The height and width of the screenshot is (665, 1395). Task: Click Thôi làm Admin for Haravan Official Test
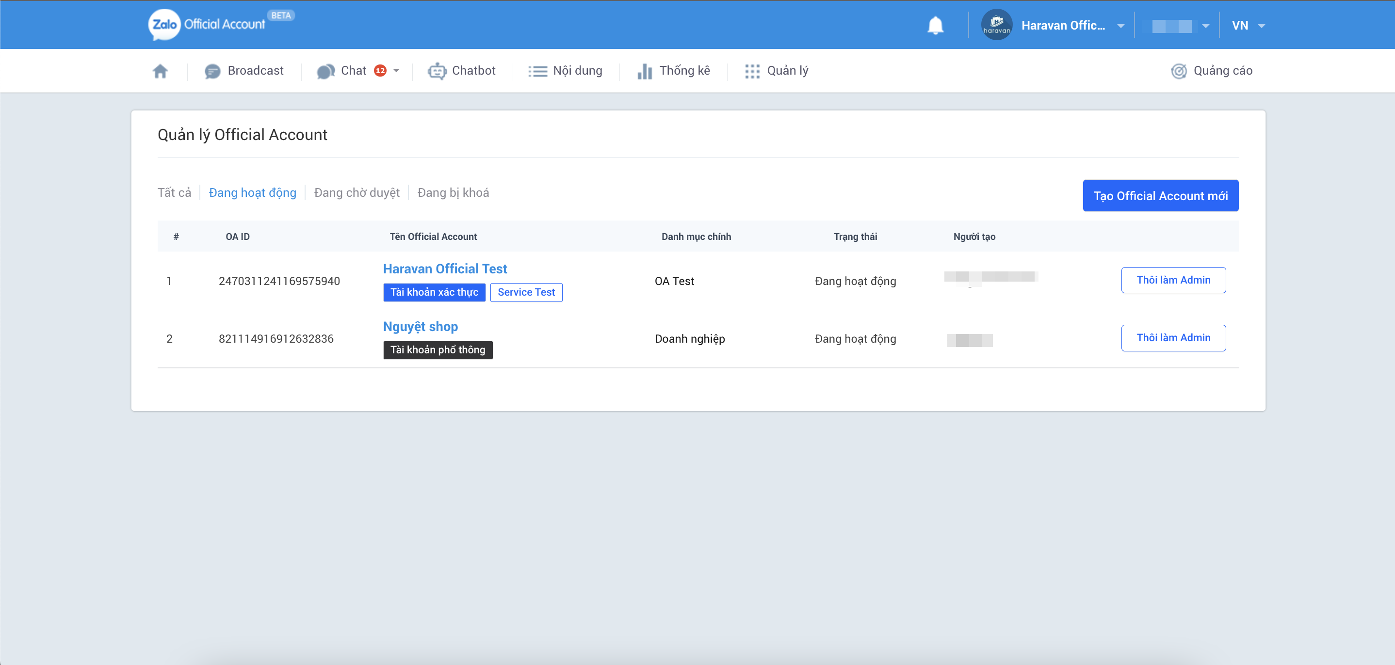point(1173,280)
